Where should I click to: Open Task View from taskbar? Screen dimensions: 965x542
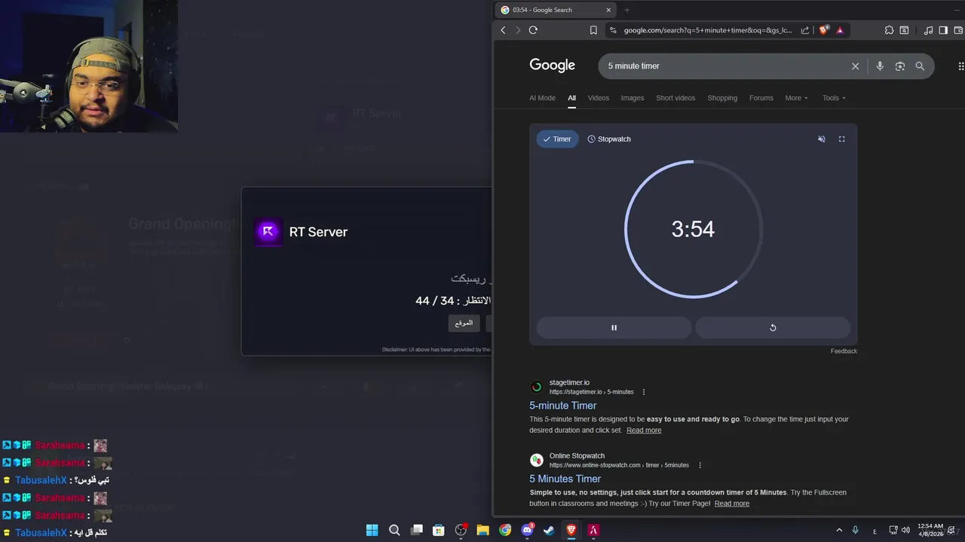(416, 530)
